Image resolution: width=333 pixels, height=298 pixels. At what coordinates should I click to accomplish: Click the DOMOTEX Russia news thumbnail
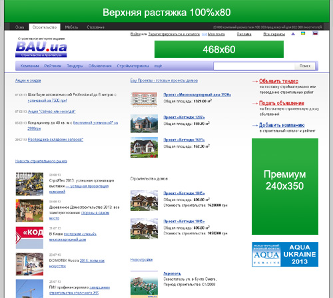[29, 264]
